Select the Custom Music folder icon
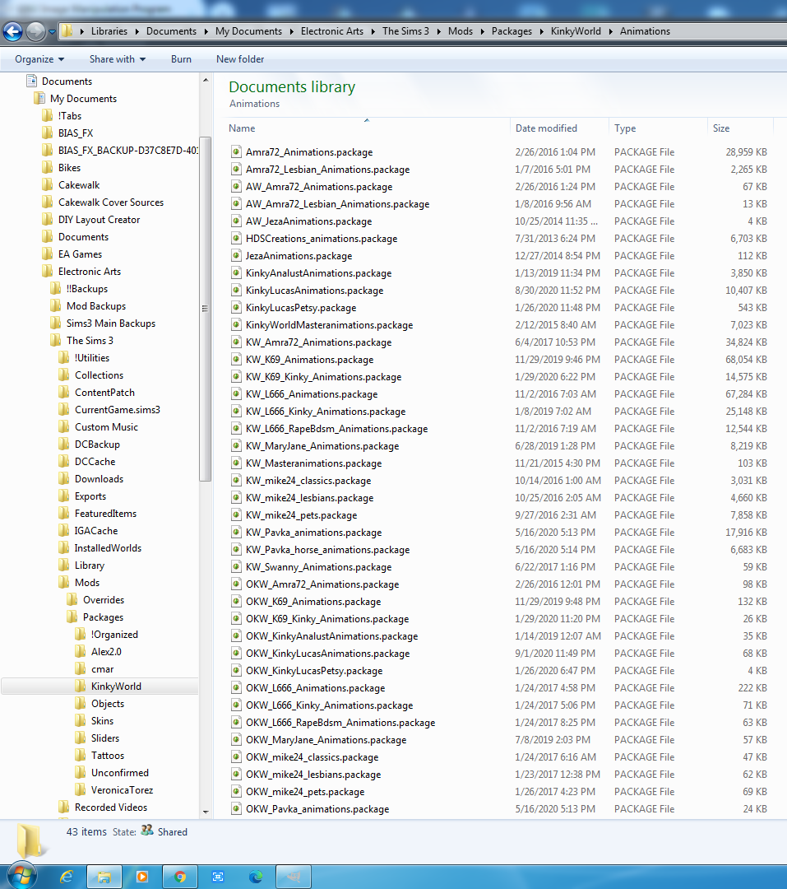The width and height of the screenshot is (787, 889). 64,427
